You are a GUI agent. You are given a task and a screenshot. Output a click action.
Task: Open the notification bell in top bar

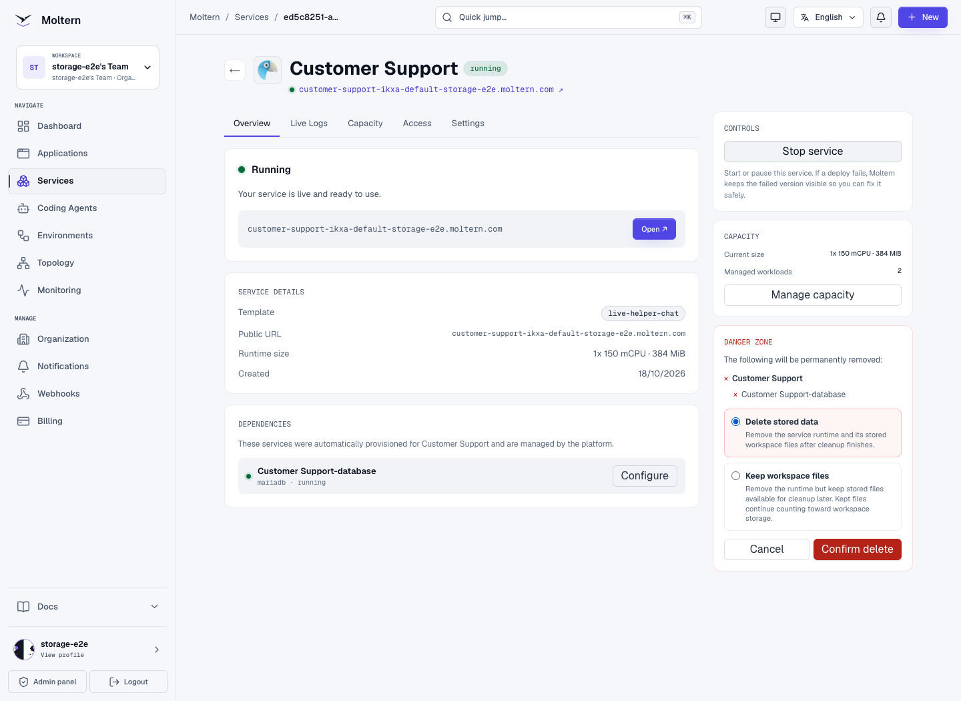click(x=881, y=17)
